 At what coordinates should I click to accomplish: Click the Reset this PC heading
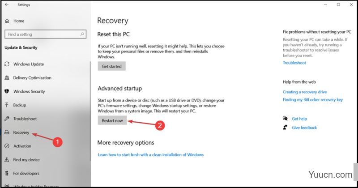113,34
